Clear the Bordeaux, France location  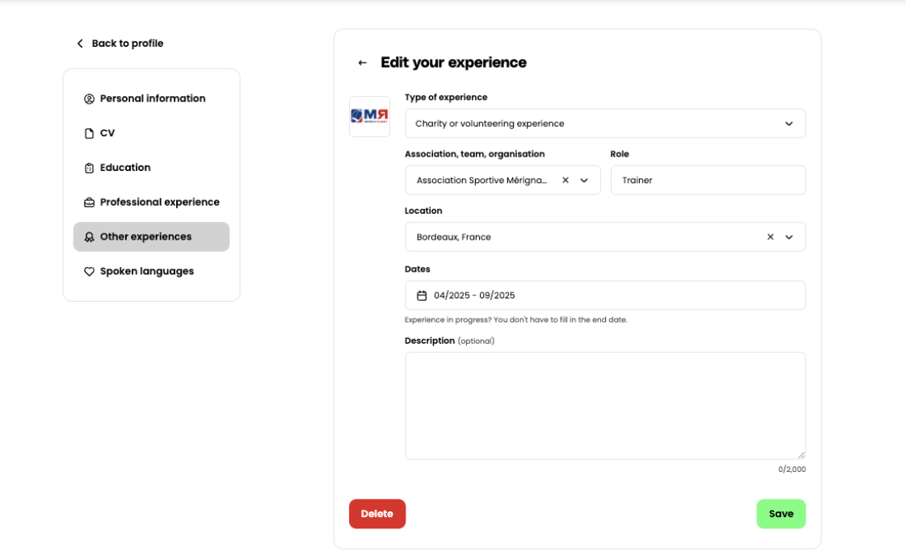770,237
